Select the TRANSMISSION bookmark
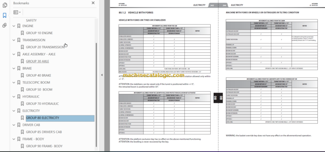 (x=34, y=40)
